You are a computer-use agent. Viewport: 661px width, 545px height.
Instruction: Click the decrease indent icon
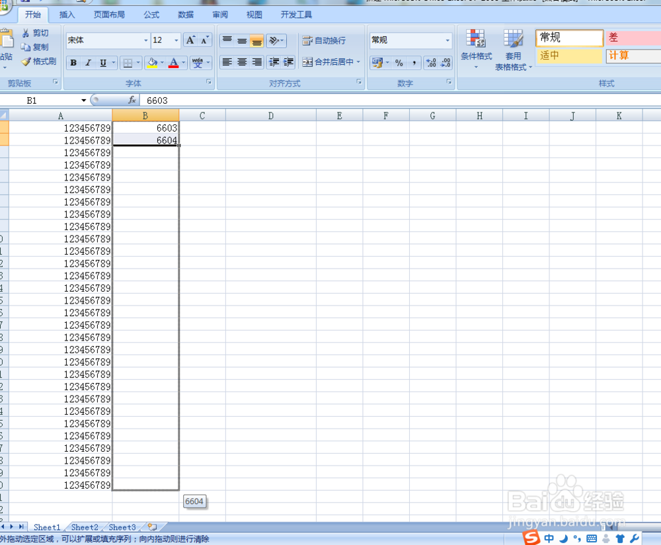(274, 62)
